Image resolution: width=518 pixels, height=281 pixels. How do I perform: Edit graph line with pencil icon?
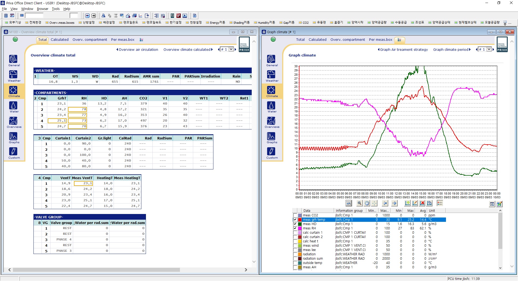pyautogui.click(x=415, y=203)
